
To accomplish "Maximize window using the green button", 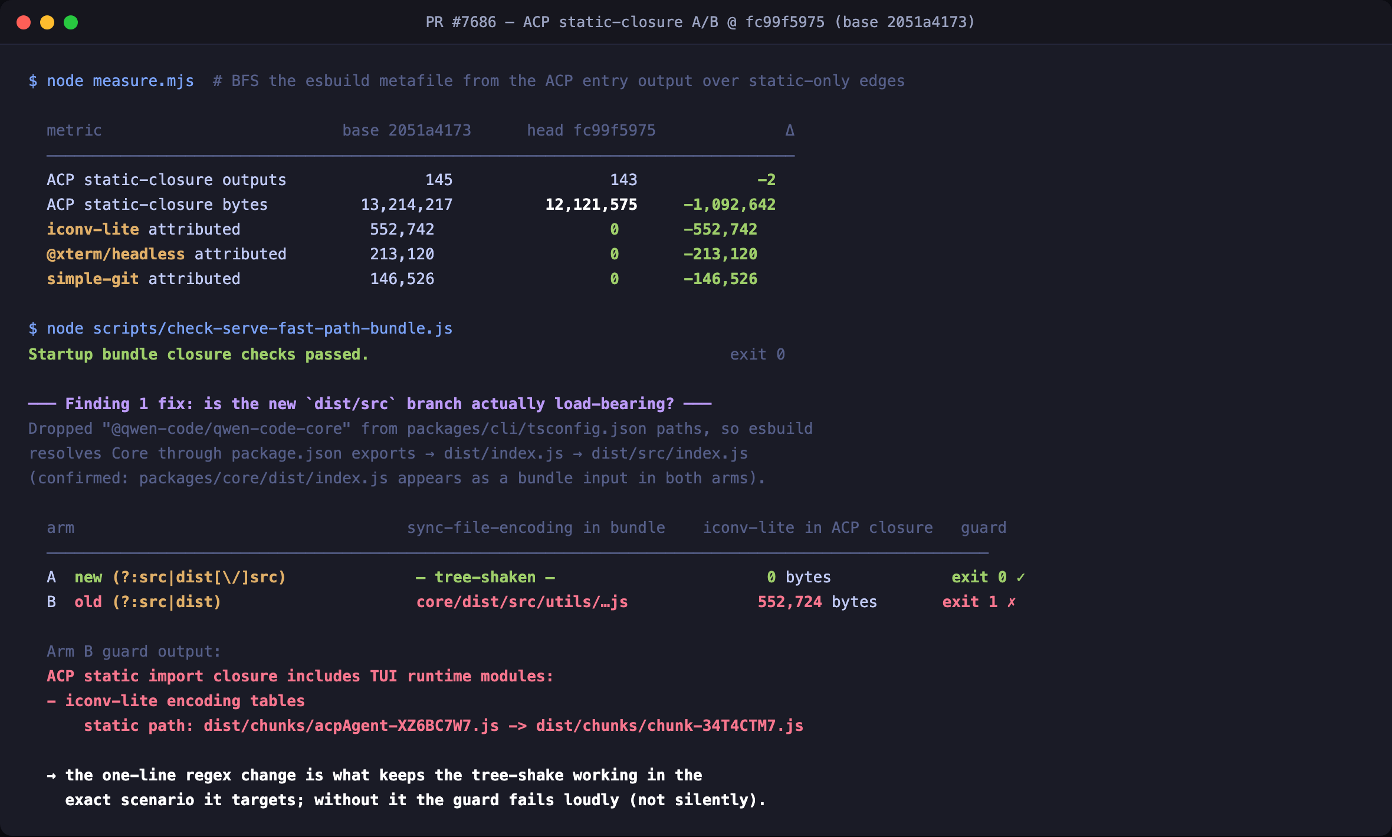I will point(71,22).
